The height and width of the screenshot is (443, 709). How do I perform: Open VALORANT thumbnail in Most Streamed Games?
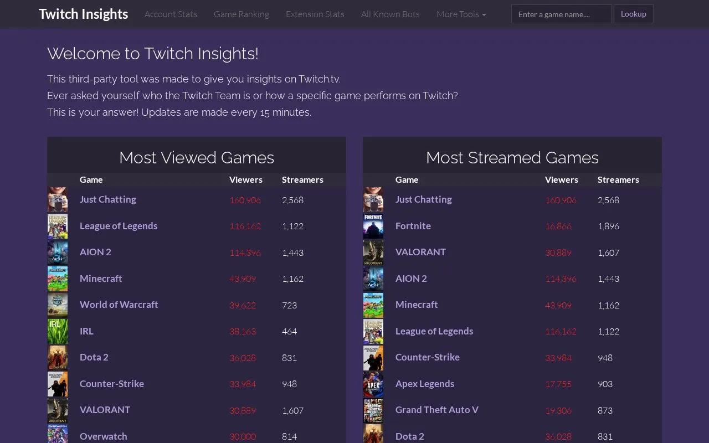point(373,253)
